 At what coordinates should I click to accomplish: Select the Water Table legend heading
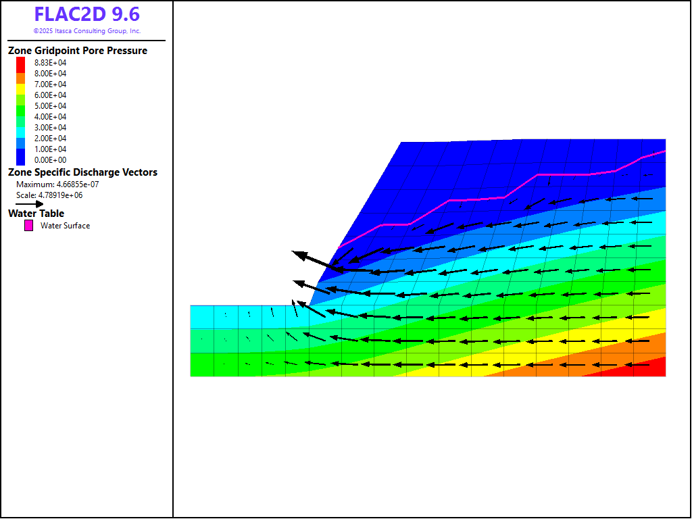36,214
